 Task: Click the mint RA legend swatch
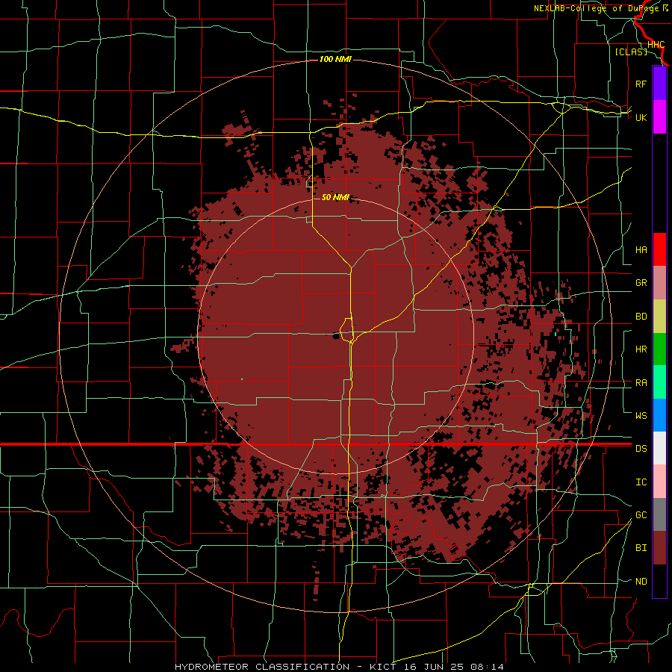tap(659, 382)
